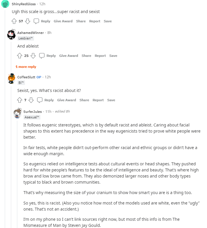
Task: Click speech bubble icon on AshamedWinner's comment
Action: coord(42,56)
